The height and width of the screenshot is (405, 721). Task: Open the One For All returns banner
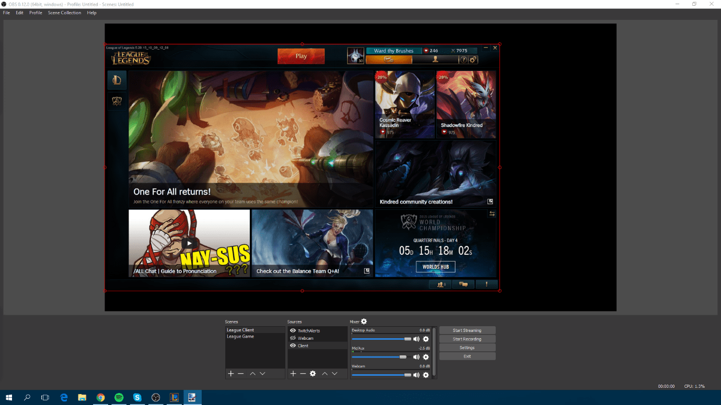pyautogui.click(x=251, y=139)
